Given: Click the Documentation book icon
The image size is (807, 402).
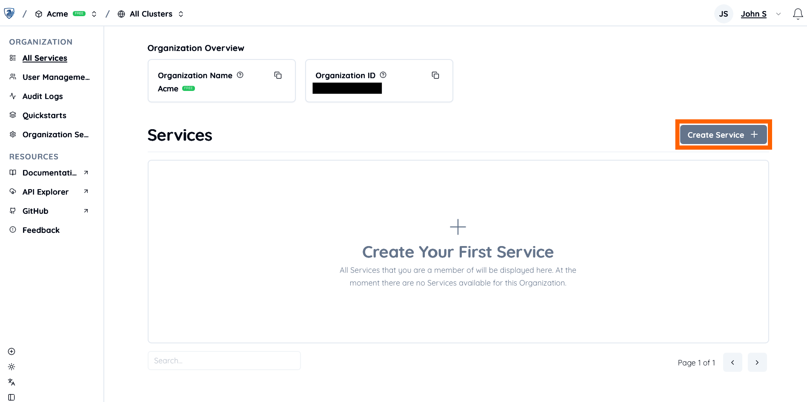Looking at the screenshot, I should point(13,173).
